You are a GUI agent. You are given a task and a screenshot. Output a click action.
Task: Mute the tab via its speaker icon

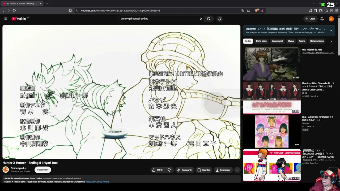(7, 3)
